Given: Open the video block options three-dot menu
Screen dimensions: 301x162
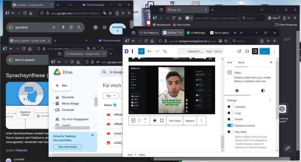Looking at the screenshot, I should pos(201,120).
